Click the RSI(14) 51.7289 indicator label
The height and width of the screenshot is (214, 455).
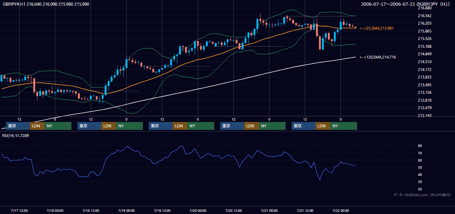pos(16,136)
